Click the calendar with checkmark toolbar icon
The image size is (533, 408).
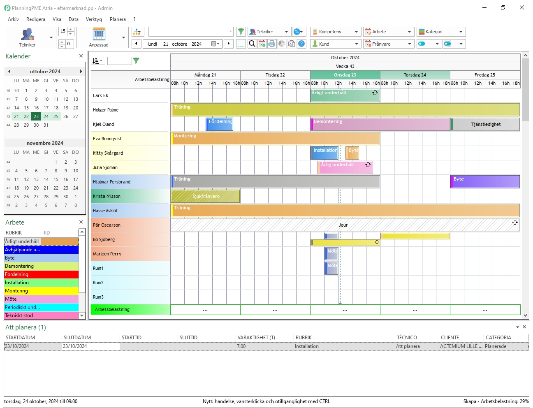tap(262, 44)
